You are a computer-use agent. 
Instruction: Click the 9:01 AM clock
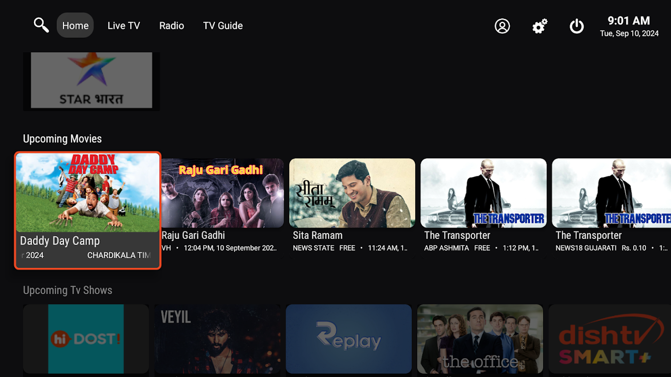(629, 21)
